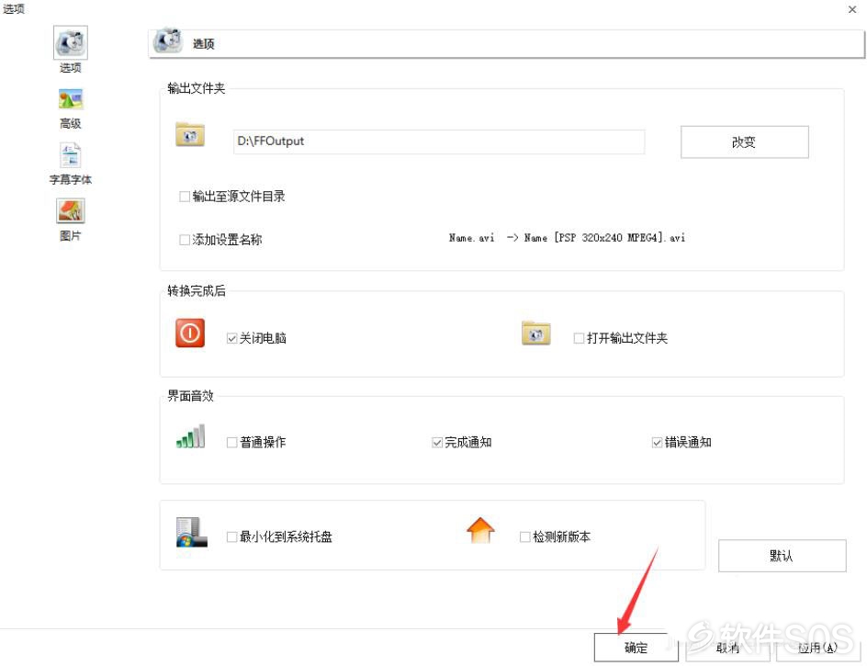
Task: Click the 默认 default button
Action: click(782, 556)
